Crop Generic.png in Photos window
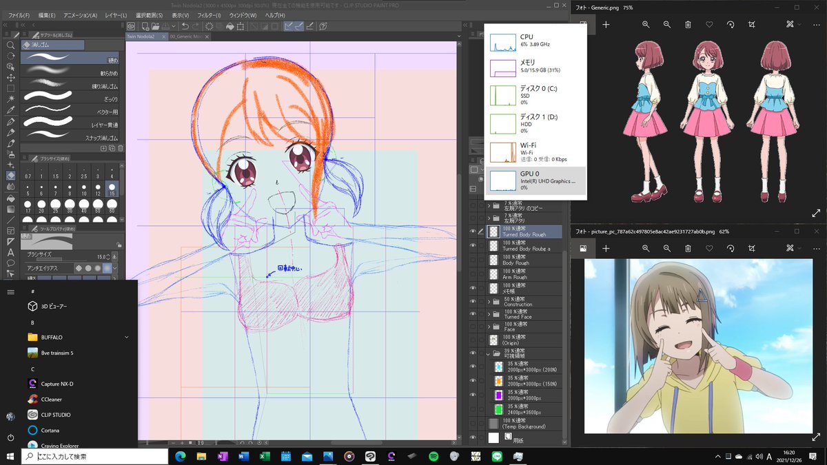The image size is (827, 465). coord(752,24)
